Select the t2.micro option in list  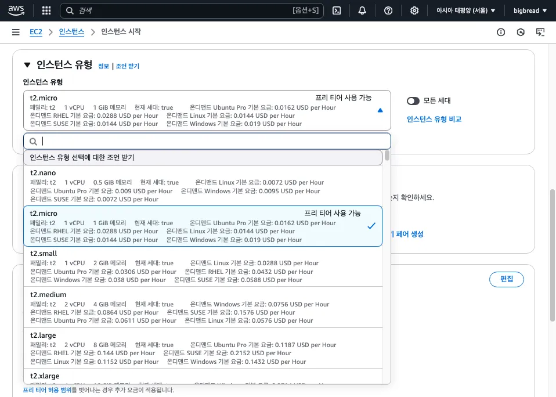[x=203, y=226]
